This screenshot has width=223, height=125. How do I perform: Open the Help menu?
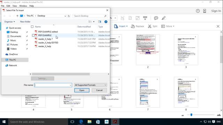pyautogui.click(x=32, y=6)
